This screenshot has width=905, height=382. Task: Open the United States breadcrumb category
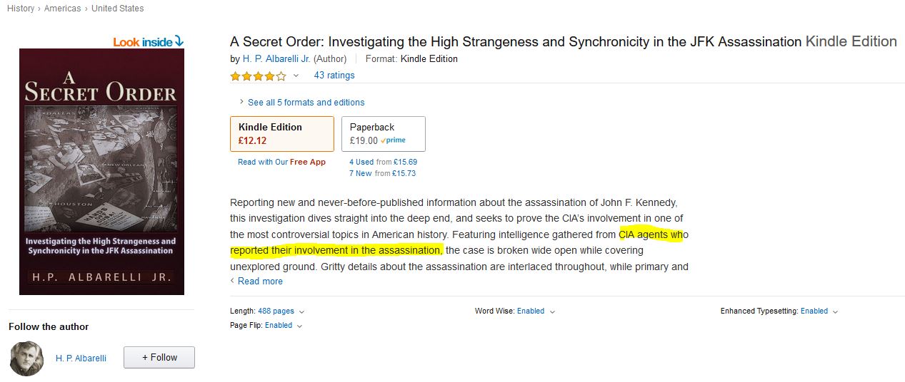pyautogui.click(x=117, y=9)
